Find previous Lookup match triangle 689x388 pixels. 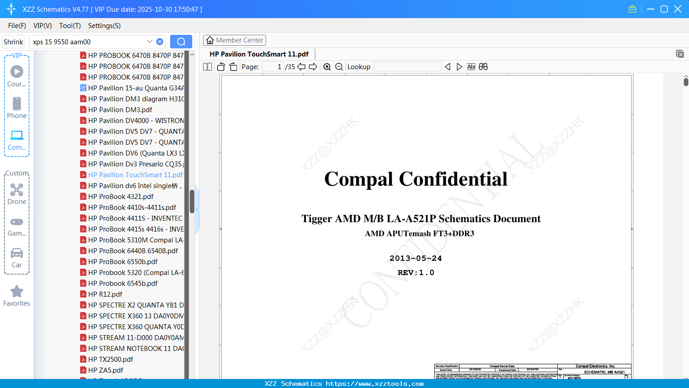[447, 67]
